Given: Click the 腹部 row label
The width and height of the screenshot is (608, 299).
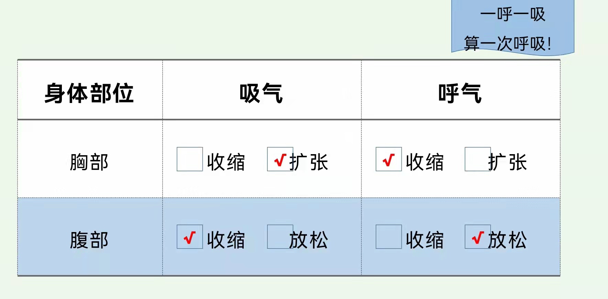Looking at the screenshot, I should click(x=89, y=240).
